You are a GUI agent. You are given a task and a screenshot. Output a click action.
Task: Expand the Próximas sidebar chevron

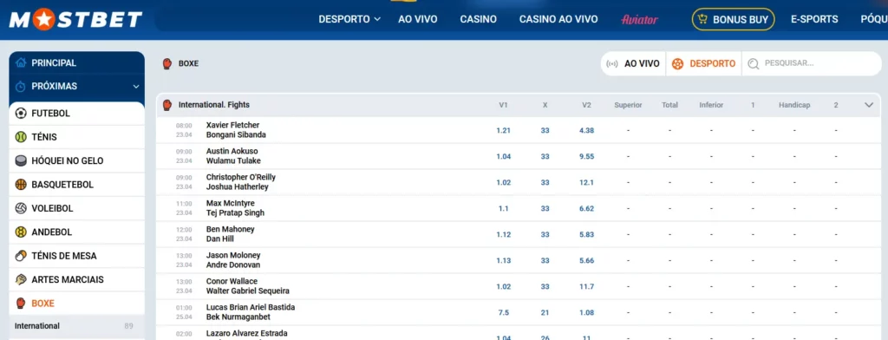pyautogui.click(x=136, y=87)
